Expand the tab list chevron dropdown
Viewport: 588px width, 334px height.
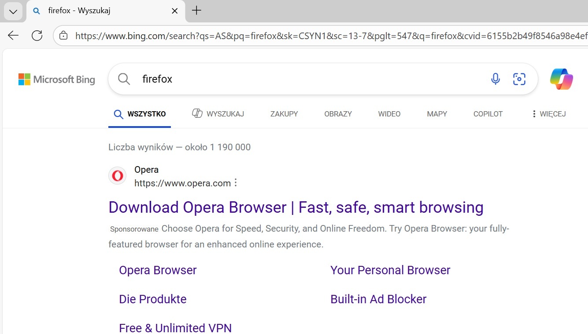(13, 11)
